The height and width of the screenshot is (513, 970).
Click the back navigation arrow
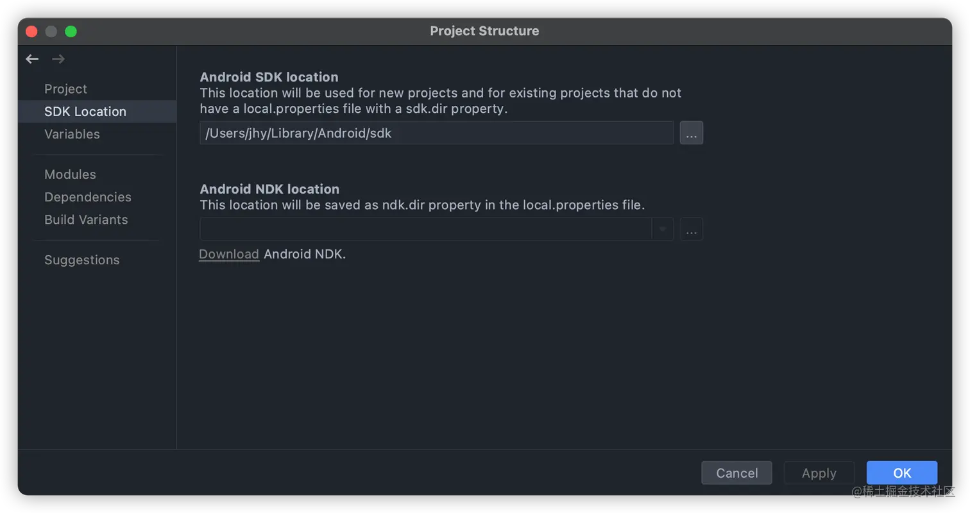tap(32, 59)
